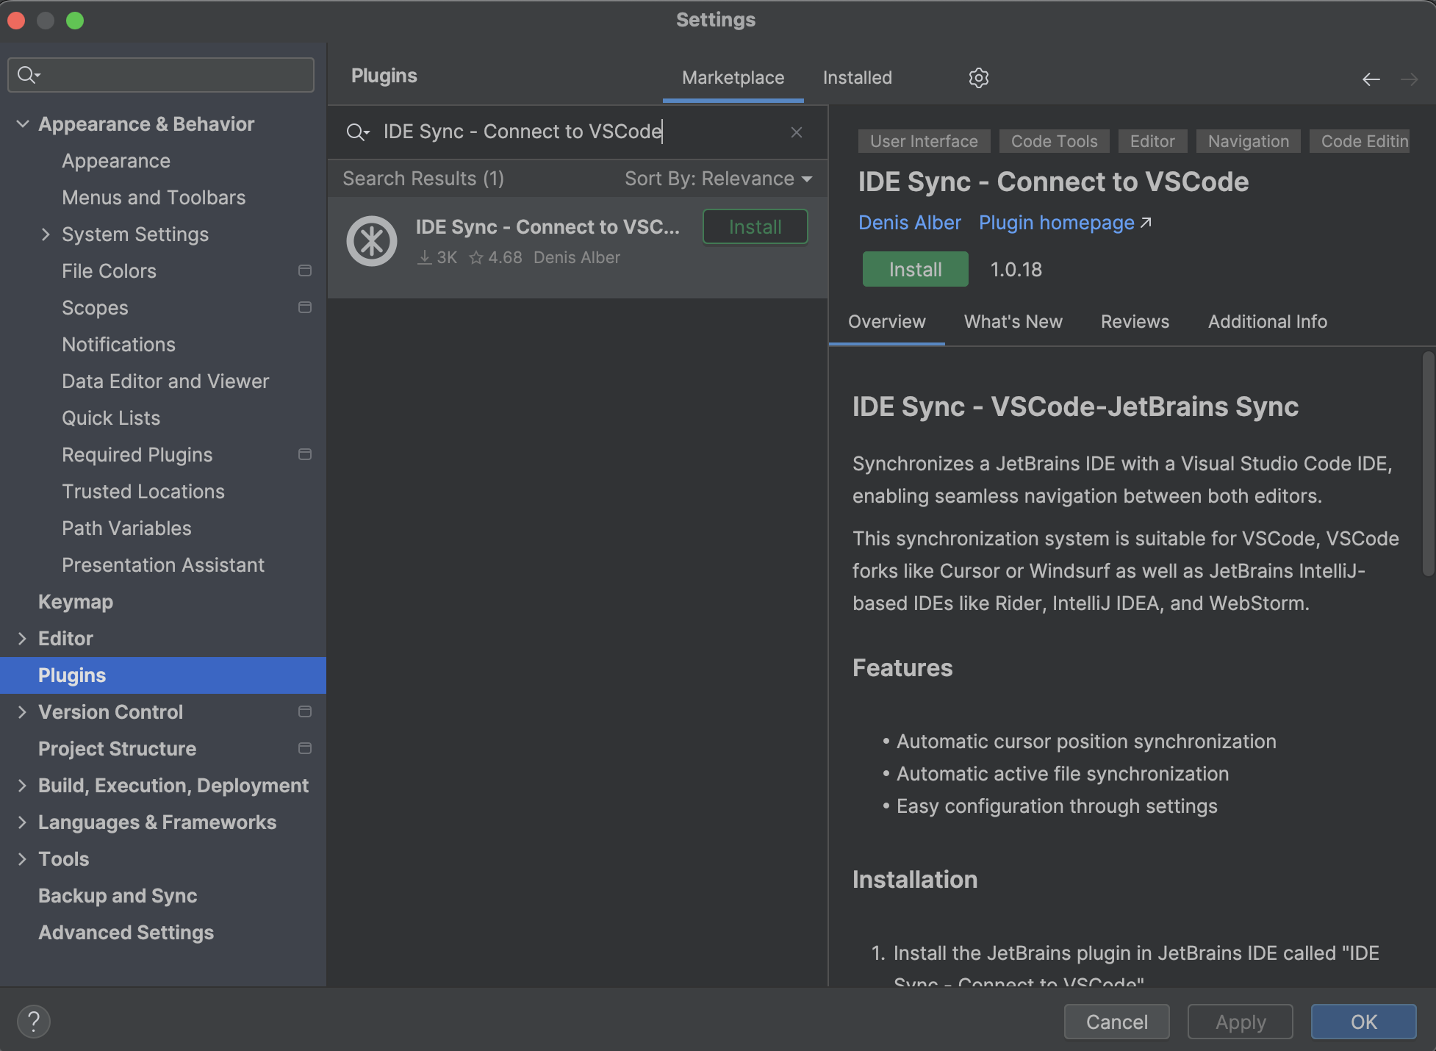This screenshot has height=1051, width=1436.
Task: Open the help question mark button
Action: point(34,1022)
